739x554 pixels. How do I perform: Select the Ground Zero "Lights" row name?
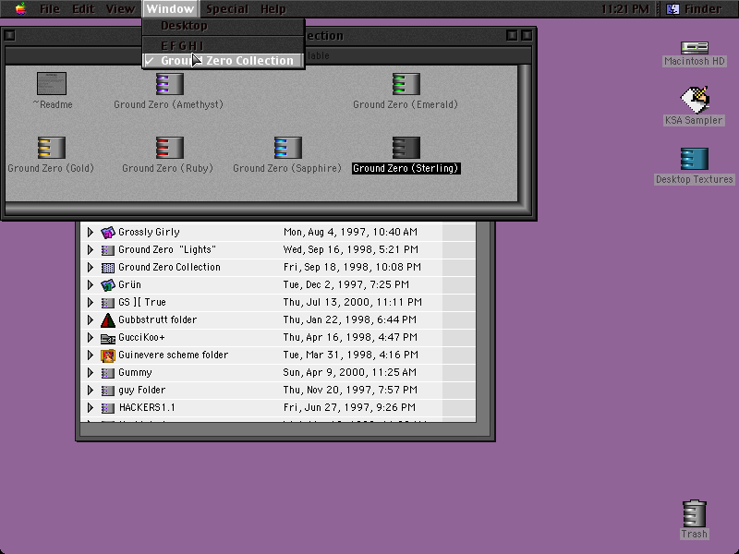click(x=167, y=249)
